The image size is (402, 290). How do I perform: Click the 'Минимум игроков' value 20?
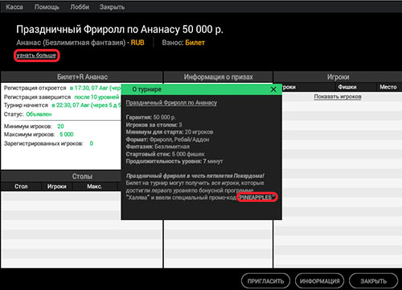click(x=60, y=126)
